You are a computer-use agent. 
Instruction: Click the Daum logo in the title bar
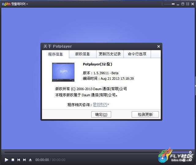point(6,4)
